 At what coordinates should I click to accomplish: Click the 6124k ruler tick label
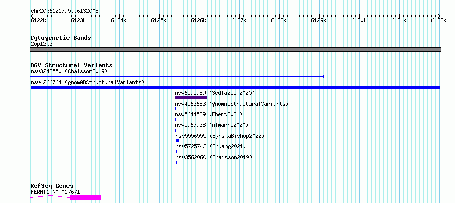[119, 20]
